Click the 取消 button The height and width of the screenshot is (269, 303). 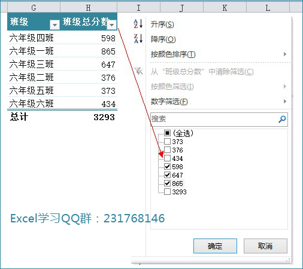click(265, 246)
